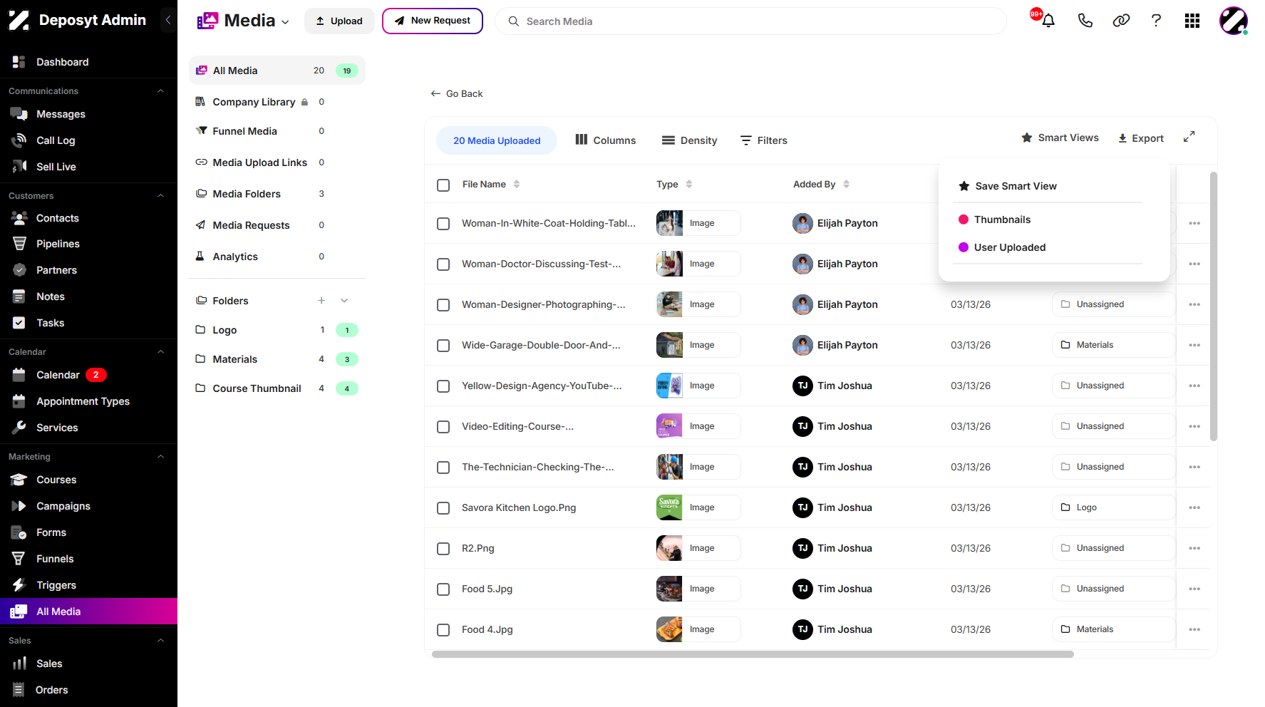Click the link chain icon in header
1265x707 pixels.
tap(1121, 21)
